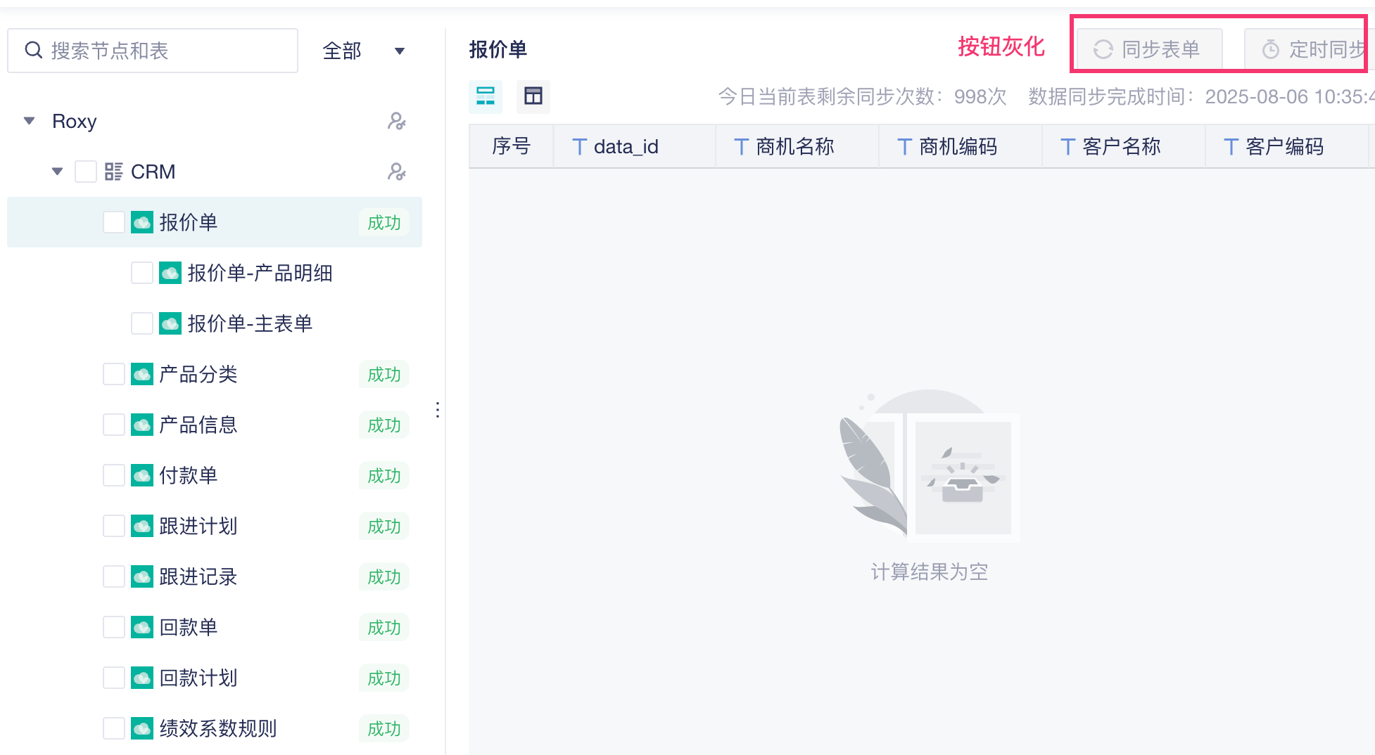Viewport: 1375px width, 755px height.
Task: Click cloud icon beside 回款计划
Action: point(142,678)
